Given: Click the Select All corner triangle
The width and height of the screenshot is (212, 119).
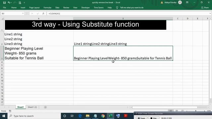Looking at the screenshot, I should 2,19.
